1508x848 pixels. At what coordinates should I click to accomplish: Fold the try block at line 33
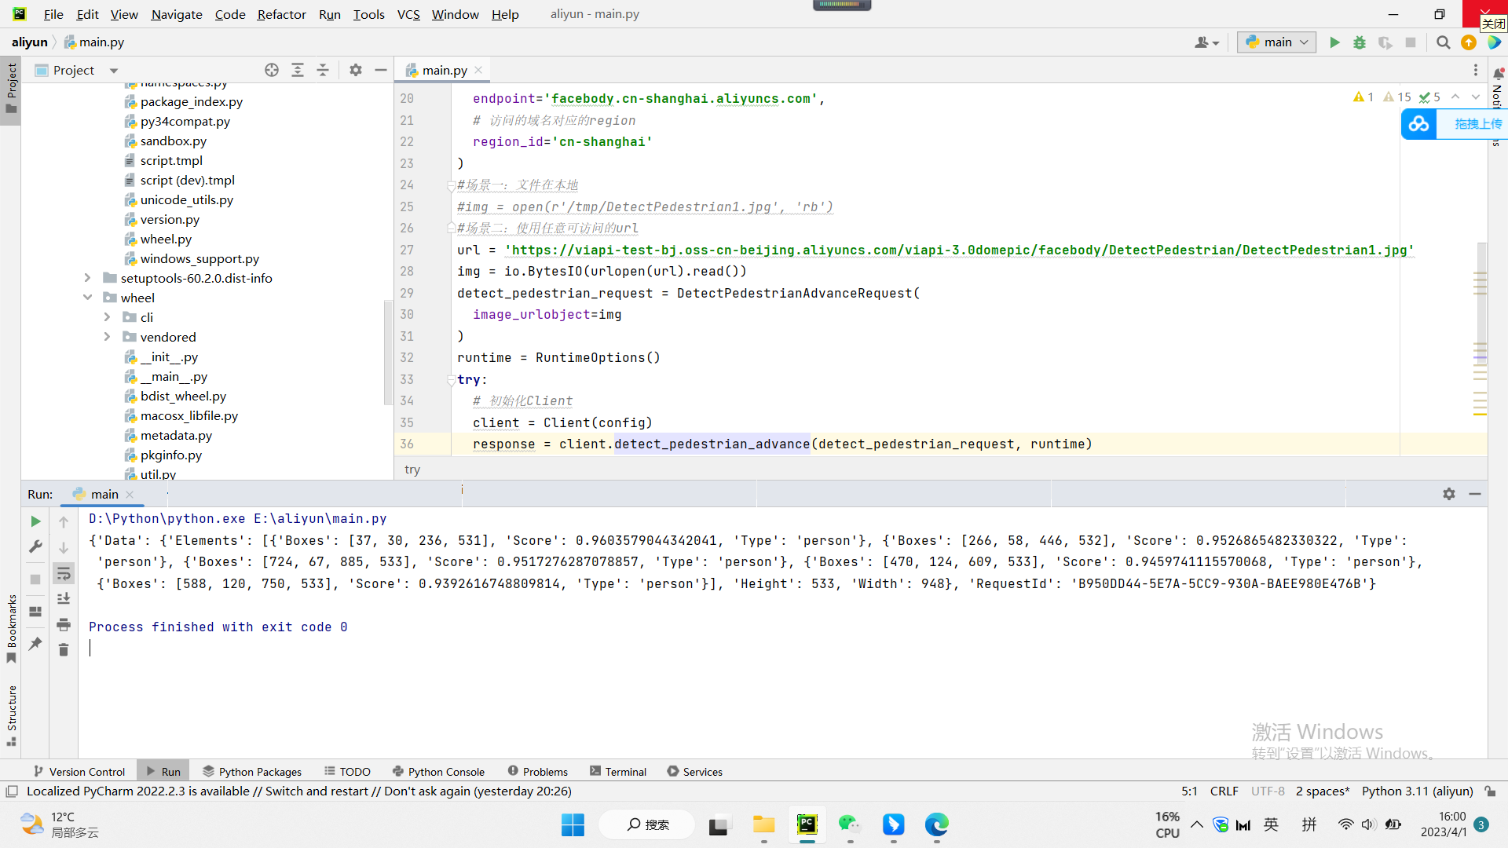(451, 380)
